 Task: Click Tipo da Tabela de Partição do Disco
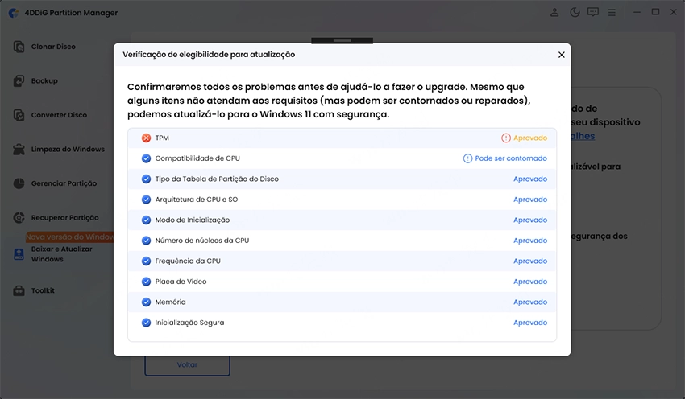(217, 179)
